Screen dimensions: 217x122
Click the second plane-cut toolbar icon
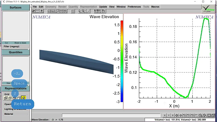(53, 11)
